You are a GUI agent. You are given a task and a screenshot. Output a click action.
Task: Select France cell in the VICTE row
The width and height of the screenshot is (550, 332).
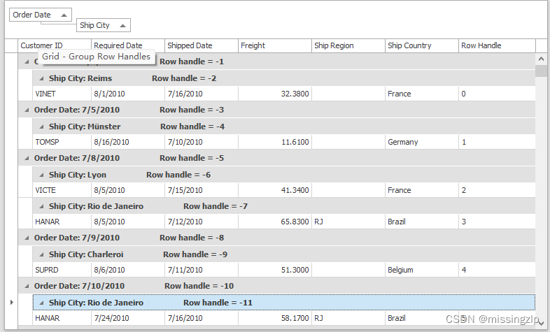pyautogui.click(x=422, y=191)
